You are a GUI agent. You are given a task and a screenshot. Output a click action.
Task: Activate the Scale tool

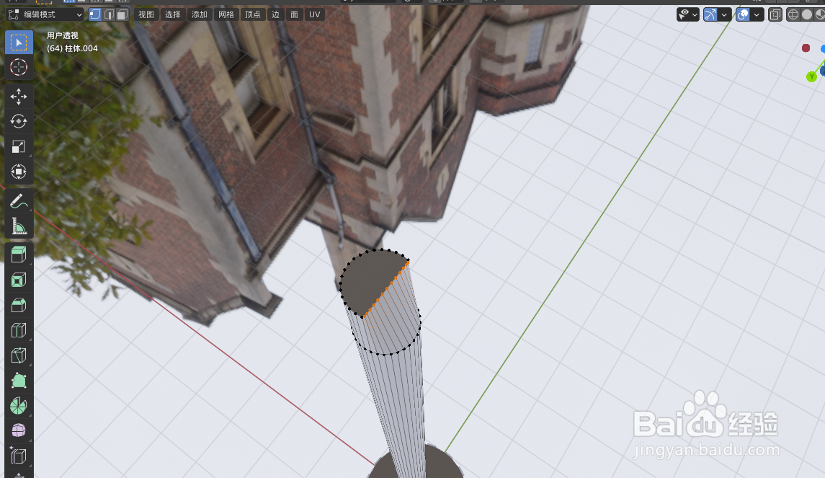(x=19, y=147)
